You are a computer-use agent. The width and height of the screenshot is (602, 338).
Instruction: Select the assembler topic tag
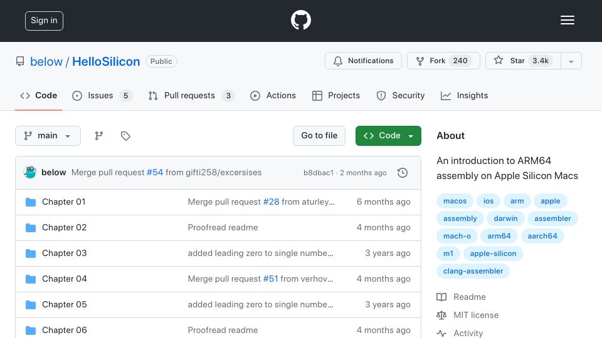[552, 218]
